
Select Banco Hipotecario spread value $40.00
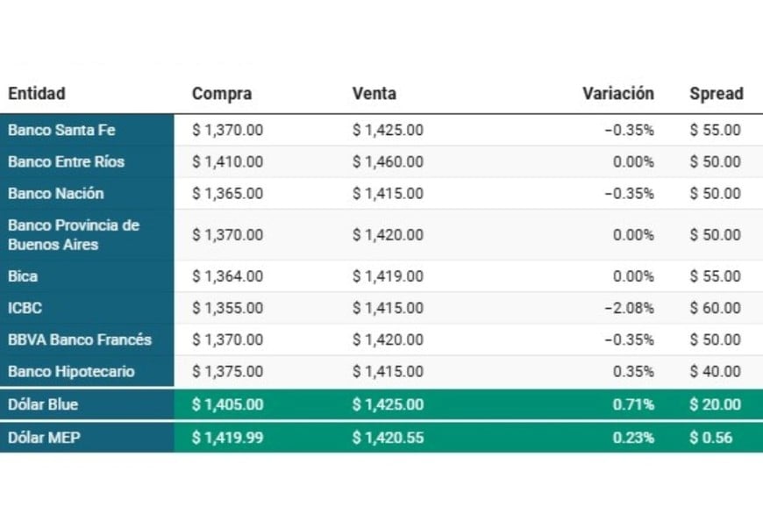tap(715, 371)
